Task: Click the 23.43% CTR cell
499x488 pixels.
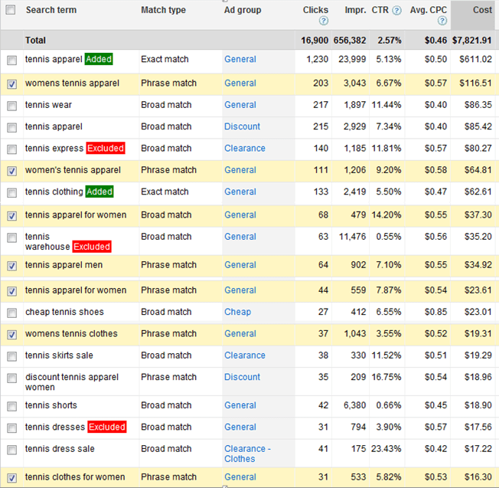Action: [x=386, y=448]
